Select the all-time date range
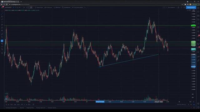 click(29, 105)
